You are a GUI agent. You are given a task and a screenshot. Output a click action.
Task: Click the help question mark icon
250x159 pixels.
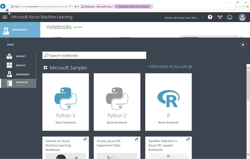pos(210,17)
